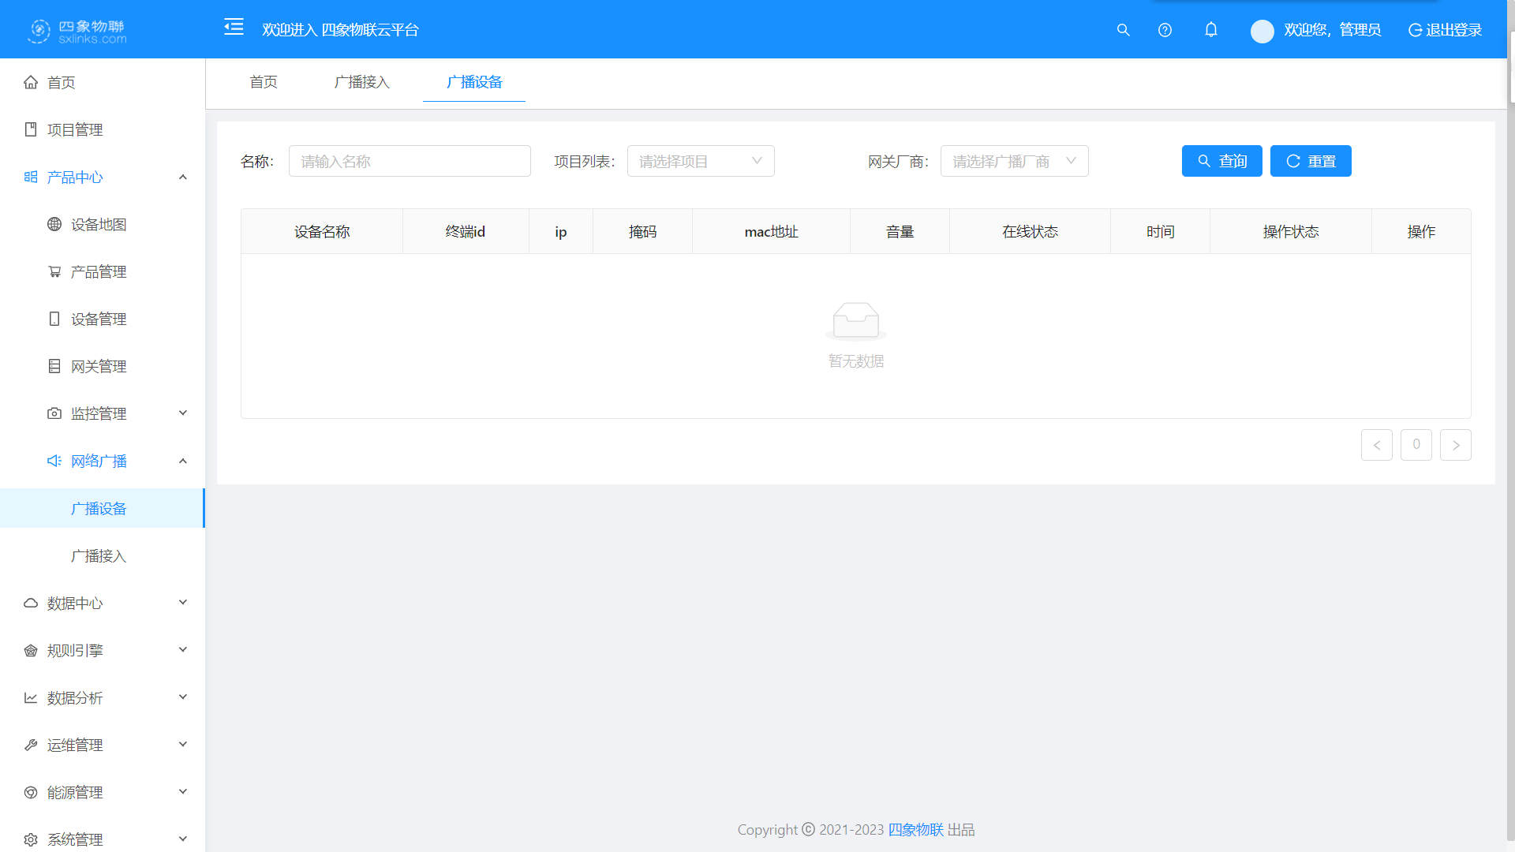Open 产品管理 with the cart icon
The image size is (1515, 852).
[x=99, y=272]
